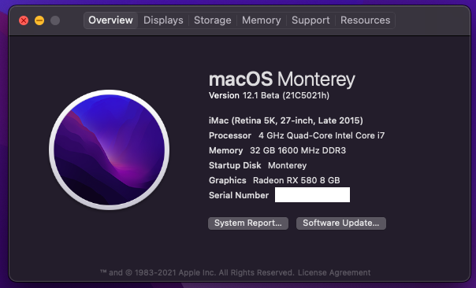Viewport: 476px width, 288px height.
Task: Switch to the Overview tab
Action: [110, 20]
